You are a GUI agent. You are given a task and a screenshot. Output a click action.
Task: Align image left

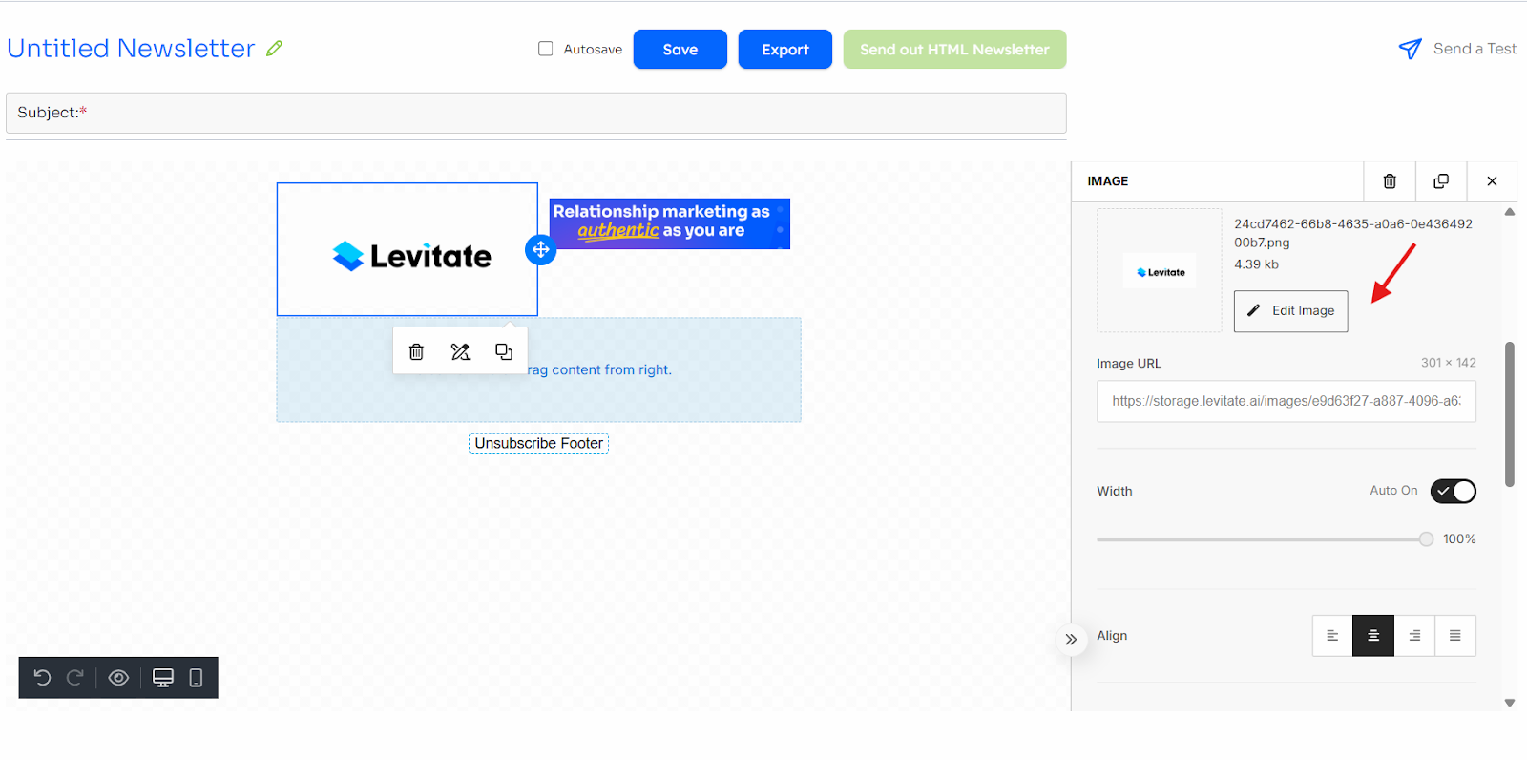(1332, 636)
